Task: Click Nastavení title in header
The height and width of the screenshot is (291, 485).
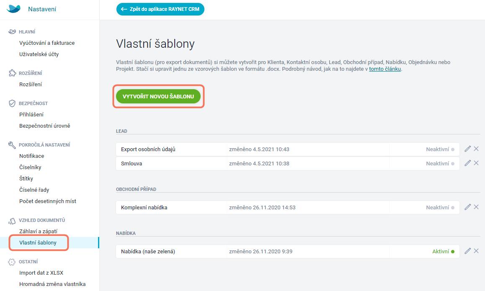Action: (42, 9)
